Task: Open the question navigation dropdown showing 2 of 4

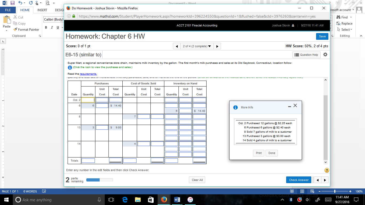Action: pos(197,46)
